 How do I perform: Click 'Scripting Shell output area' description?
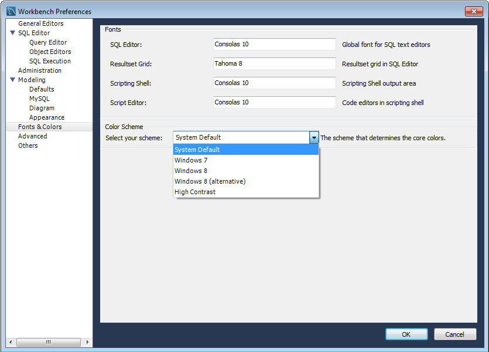pyautogui.click(x=379, y=83)
